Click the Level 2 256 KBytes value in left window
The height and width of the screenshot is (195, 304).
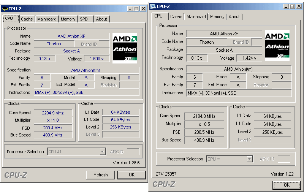click(x=120, y=127)
